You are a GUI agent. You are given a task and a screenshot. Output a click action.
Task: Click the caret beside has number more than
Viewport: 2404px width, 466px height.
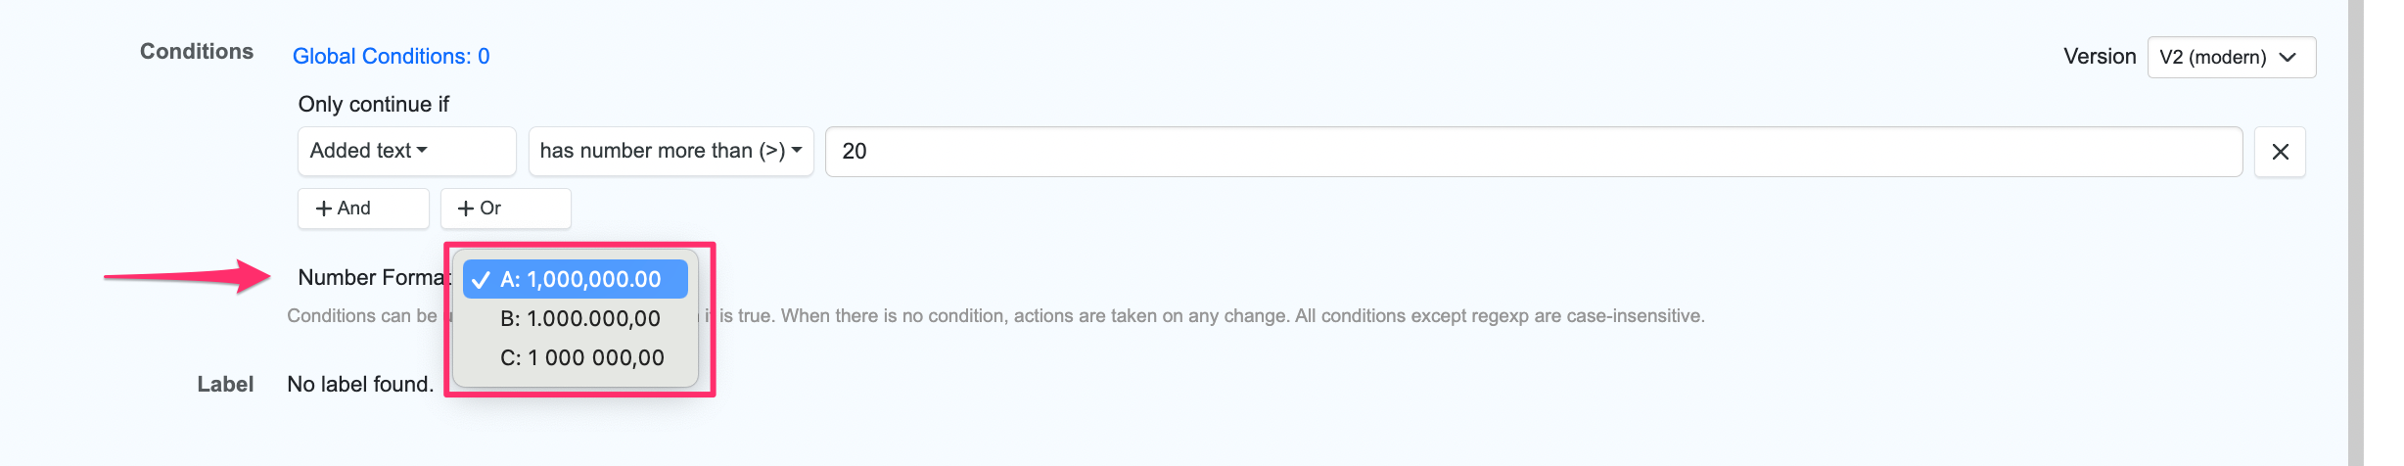click(x=797, y=150)
